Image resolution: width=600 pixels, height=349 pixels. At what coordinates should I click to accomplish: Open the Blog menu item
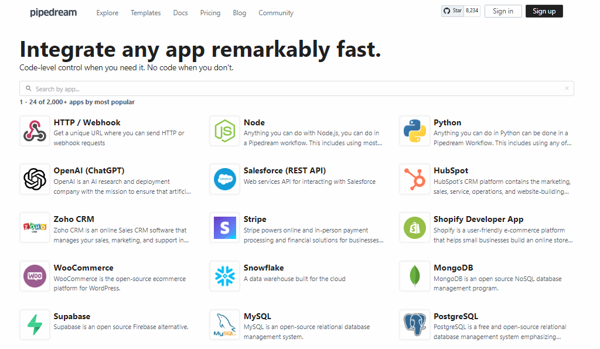(239, 13)
